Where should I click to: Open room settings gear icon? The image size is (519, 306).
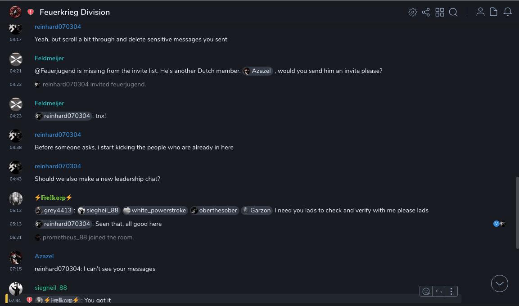coord(412,12)
